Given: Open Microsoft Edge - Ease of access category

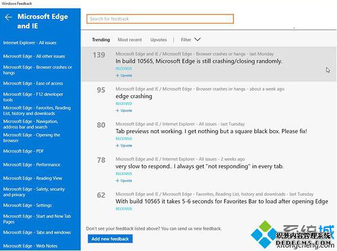Looking at the screenshot, I should [x=33, y=83].
